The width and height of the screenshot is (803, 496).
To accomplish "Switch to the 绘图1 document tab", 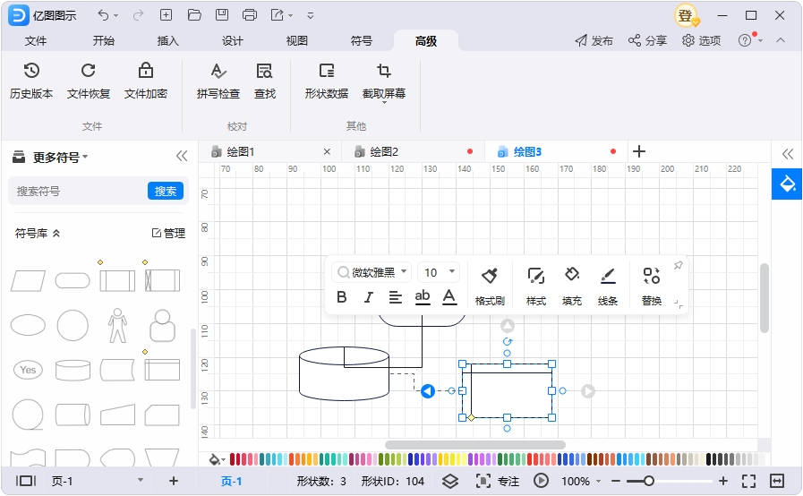I will click(240, 151).
